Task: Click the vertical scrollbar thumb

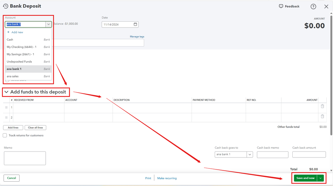Action: point(331,75)
